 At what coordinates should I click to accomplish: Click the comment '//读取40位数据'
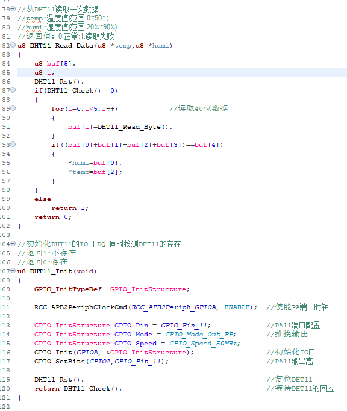pyautogui.click(x=199, y=108)
